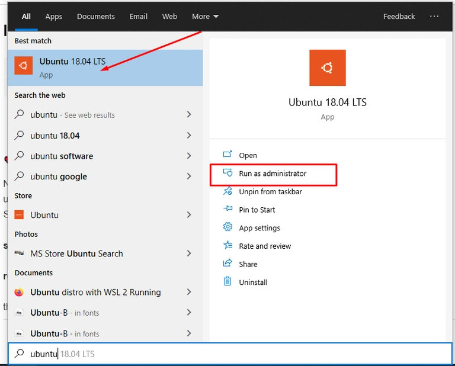The image size is (455, 366).
Task: Click font file icon of first Ubuntu-B result
Action: click(x=19, y=313)
